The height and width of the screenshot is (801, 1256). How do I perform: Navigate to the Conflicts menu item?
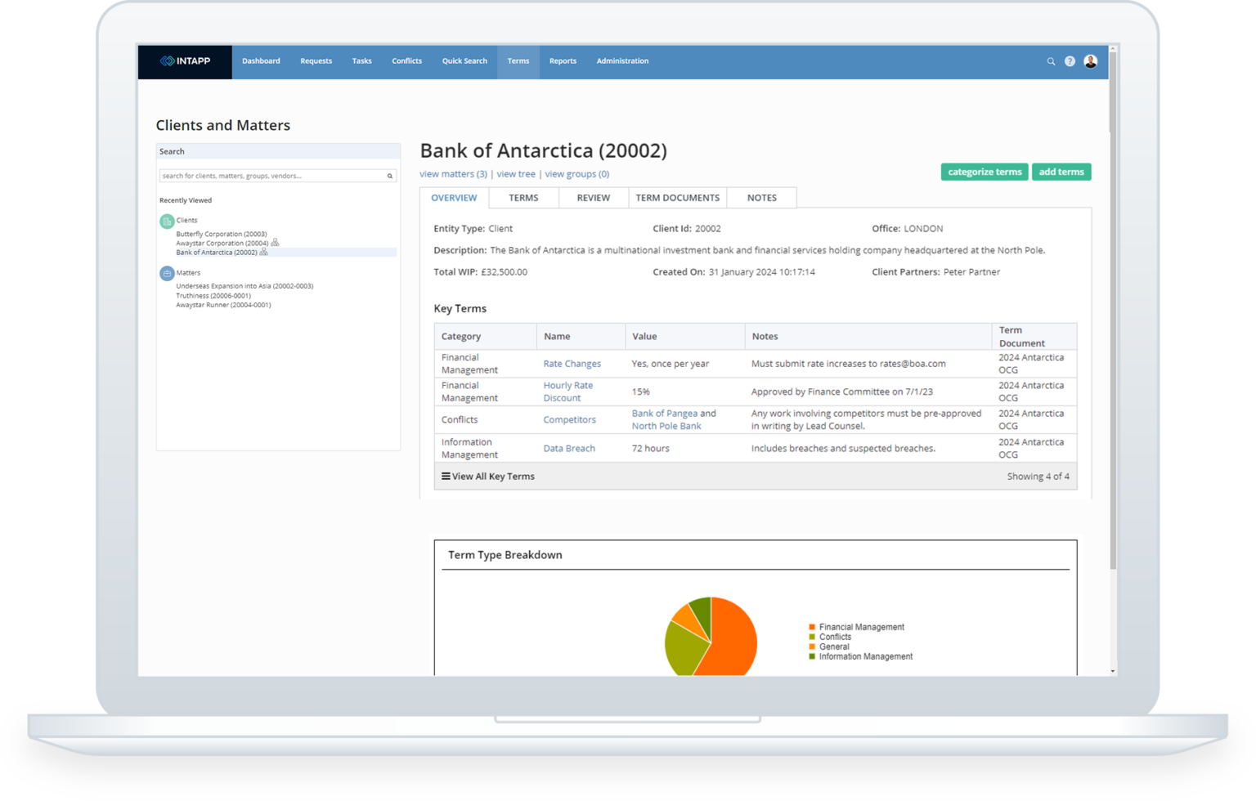coord(406,60)
